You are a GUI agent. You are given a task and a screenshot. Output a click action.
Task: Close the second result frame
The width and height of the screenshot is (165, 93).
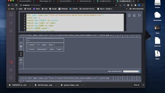point(139,78)
